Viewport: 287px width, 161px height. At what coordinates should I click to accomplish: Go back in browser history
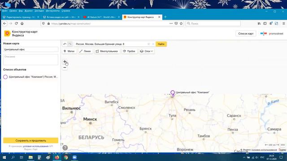5,24
